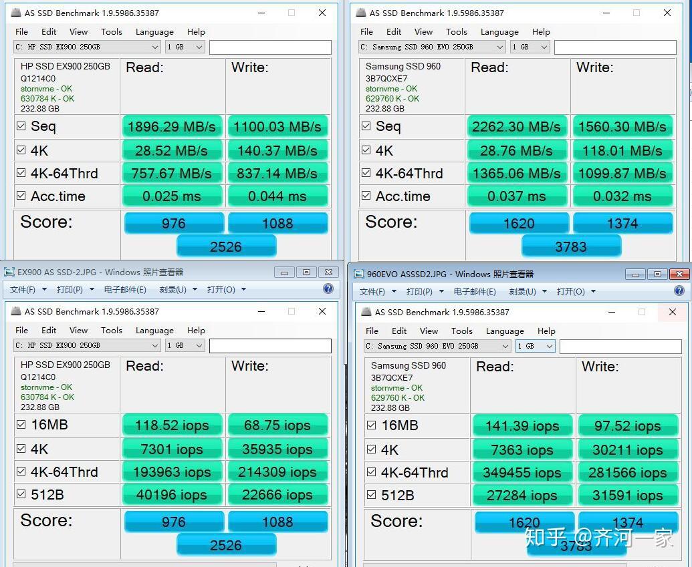
Task: Click help icon in 960EVO ASSSD2.JPG photo viewer
Action: click(679, 290)
